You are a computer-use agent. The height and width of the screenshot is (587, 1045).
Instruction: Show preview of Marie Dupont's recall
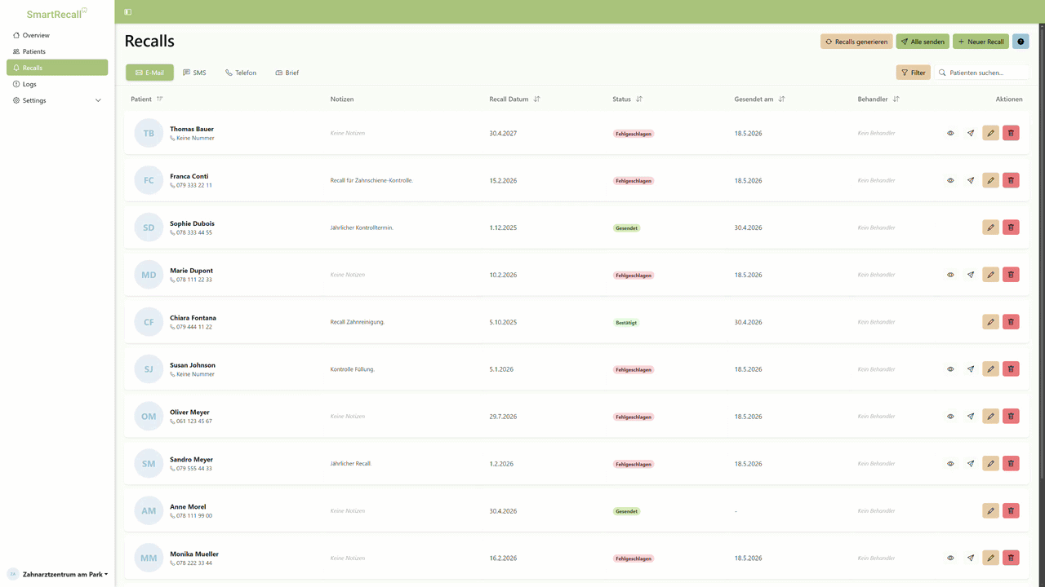tap(950, 275)
